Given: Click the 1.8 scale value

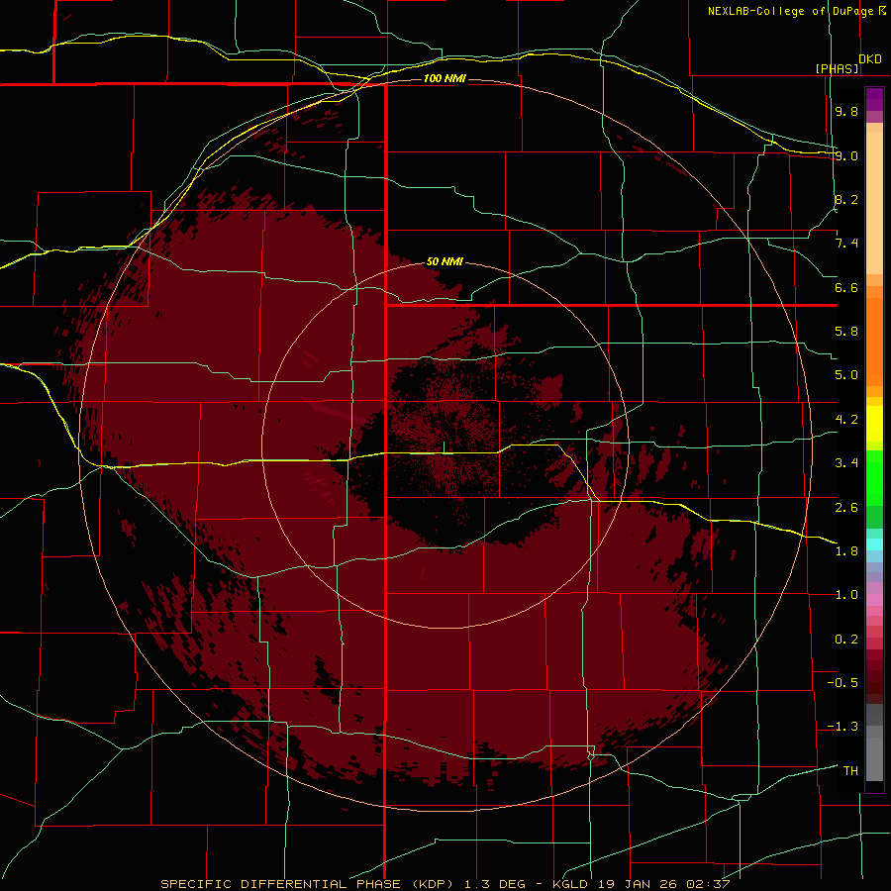Looking at the screenshot, I should [846, 551].
